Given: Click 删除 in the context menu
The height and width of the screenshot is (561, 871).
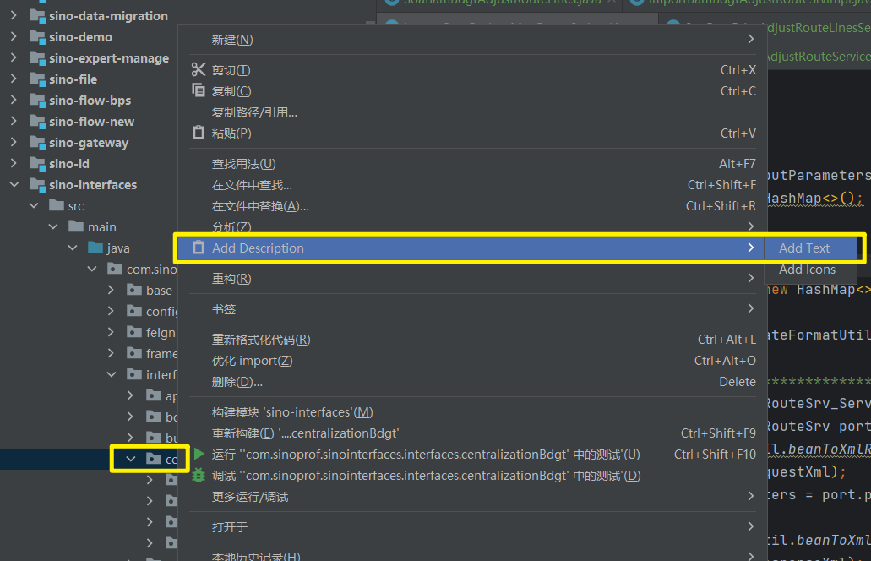Looking at the screenshot, I should [237, 382].
